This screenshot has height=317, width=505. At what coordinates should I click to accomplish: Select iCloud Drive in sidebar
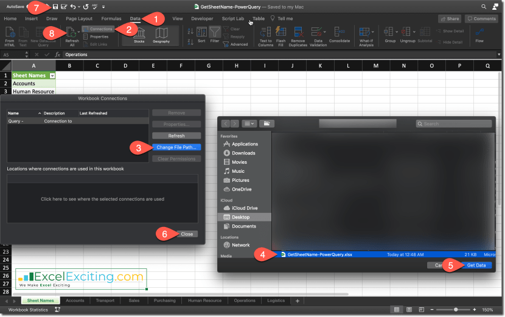click(x=245, y=208)
